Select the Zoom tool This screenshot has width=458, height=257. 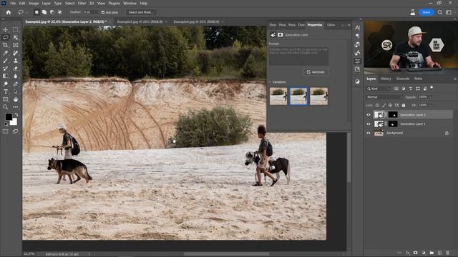(x=6, y=107)
